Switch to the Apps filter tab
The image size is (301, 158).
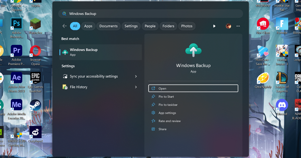point(88,26)
